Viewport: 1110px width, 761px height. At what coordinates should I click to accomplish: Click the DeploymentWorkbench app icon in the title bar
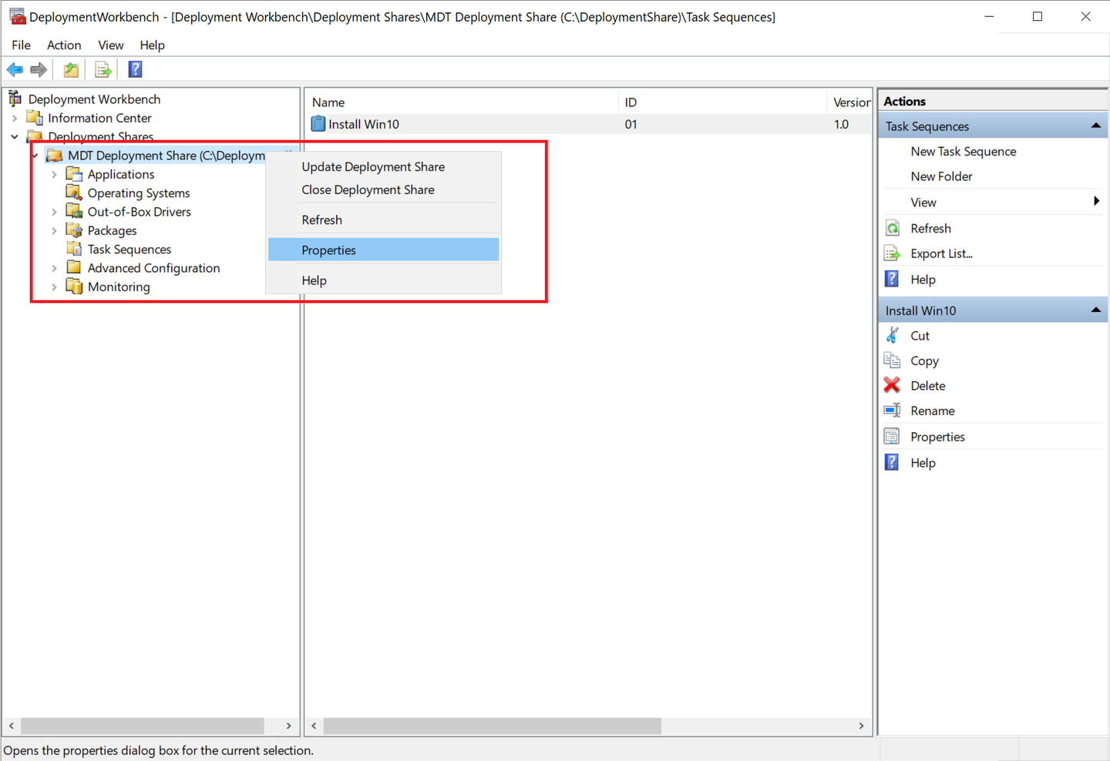point(17,16)
